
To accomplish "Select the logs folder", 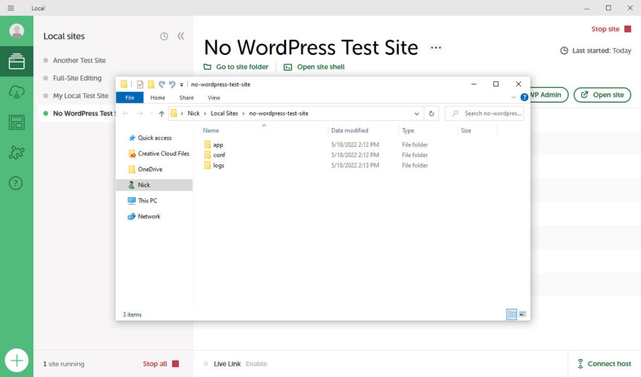I will 214,166.
